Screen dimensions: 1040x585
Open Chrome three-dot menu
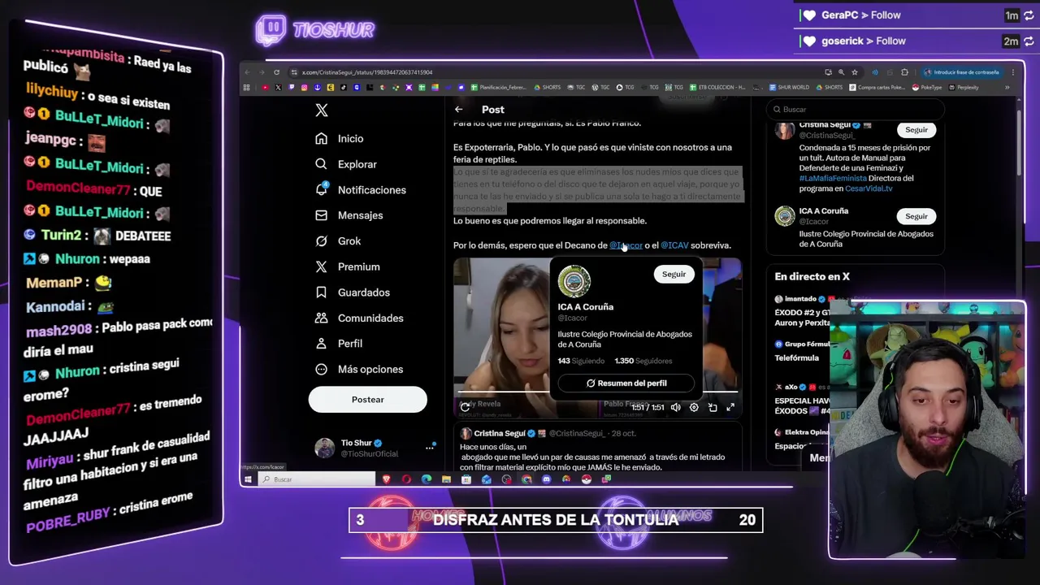(1012, 72)
